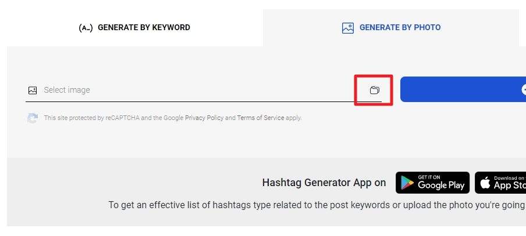The image size is (526, 236).
Task: Click the underline below Select image field
Action: [x=204, y=101]
